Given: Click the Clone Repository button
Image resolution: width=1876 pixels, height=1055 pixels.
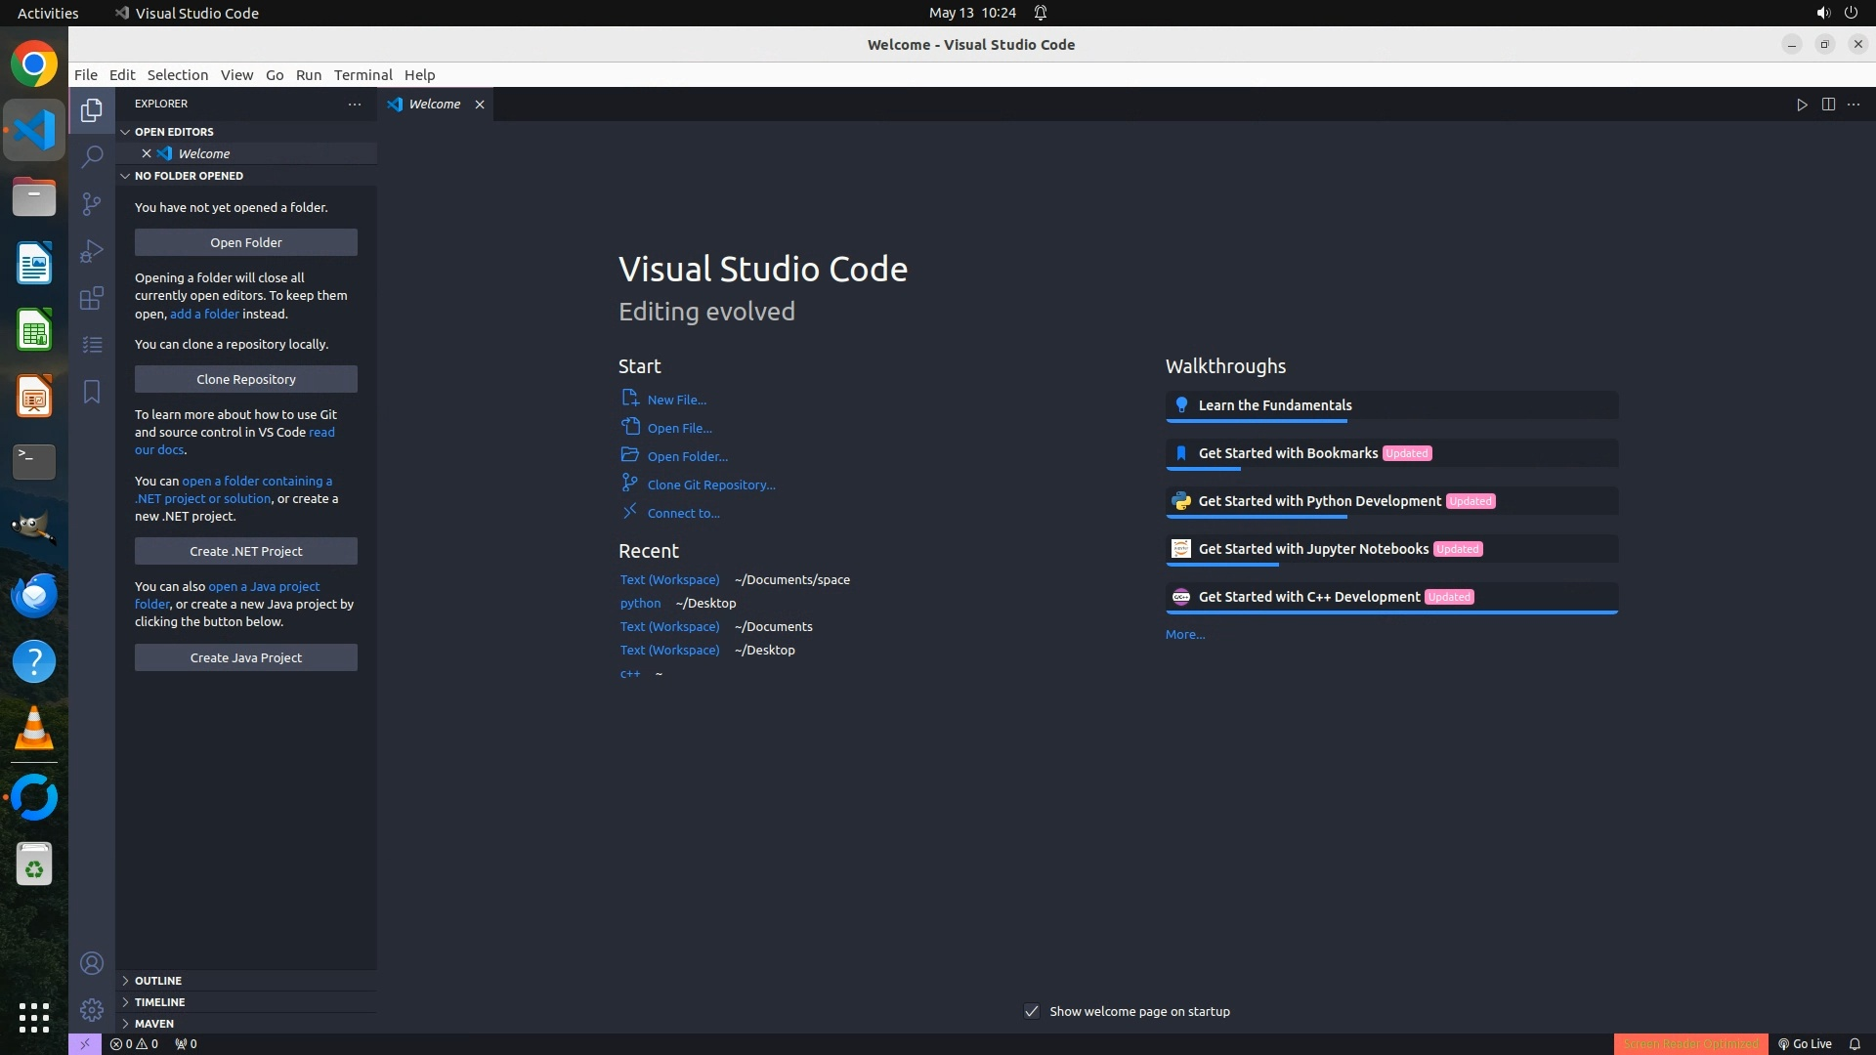Looking at the screenshot, I should coord(246,379).
